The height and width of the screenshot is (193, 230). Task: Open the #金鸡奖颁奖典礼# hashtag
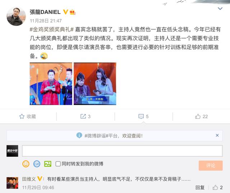[52, 29]
